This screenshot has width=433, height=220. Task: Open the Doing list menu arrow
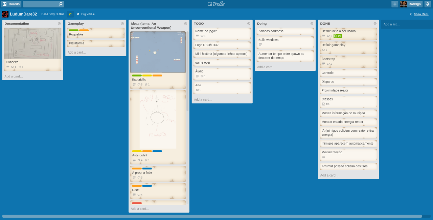point(312,24)
